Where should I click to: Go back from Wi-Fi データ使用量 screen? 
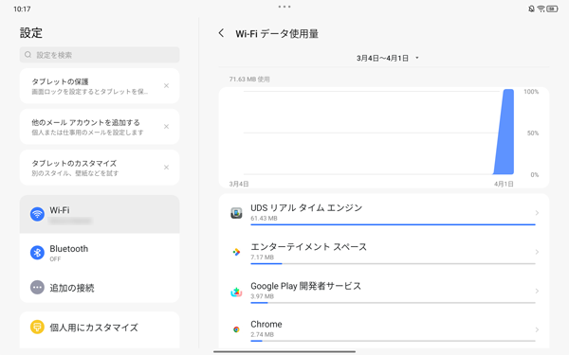click(221, 33)
